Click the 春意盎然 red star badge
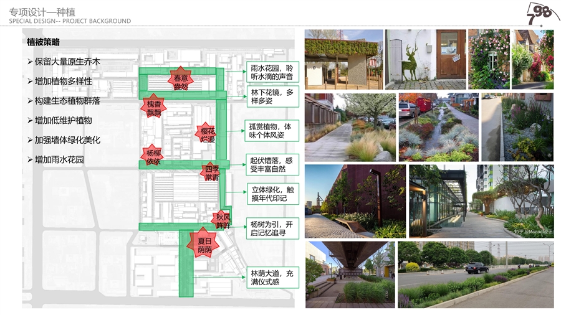Image resolution: width=561 pixels, height=315 pixels. coord(181,81)
